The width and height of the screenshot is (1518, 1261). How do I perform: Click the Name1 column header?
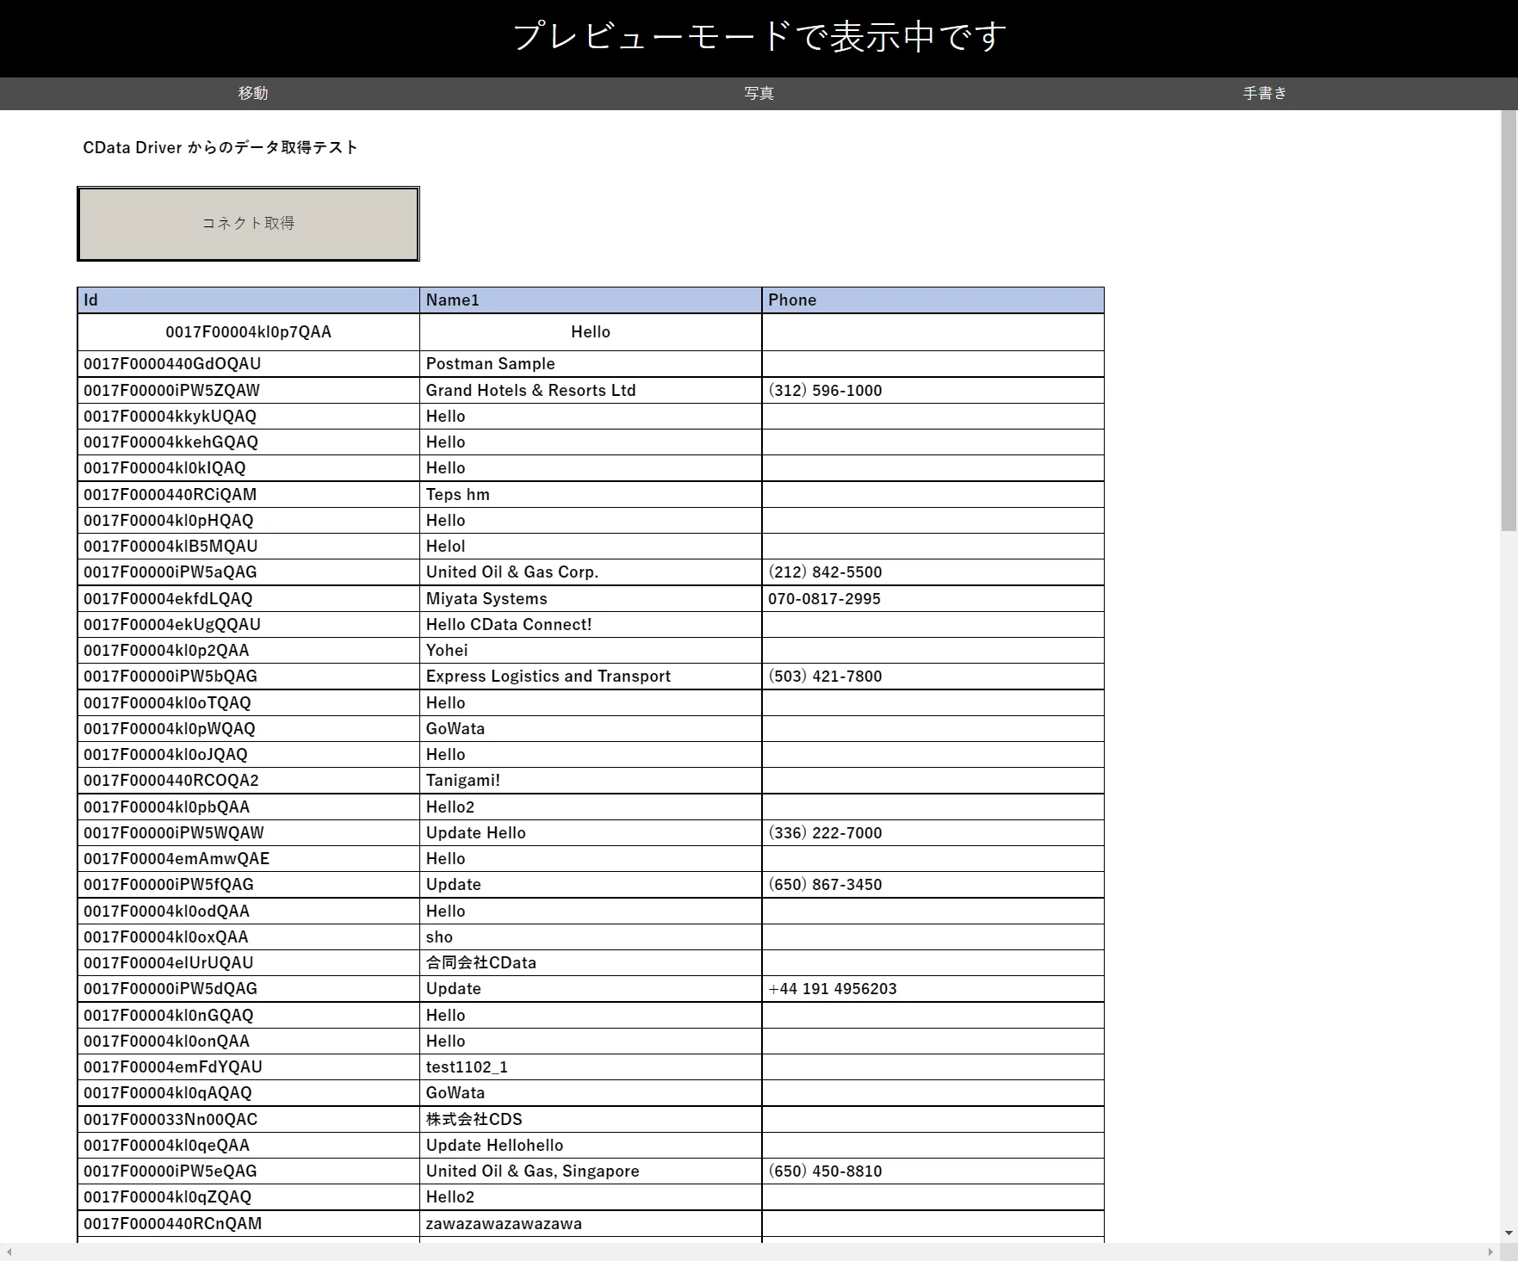coord(591,300)
